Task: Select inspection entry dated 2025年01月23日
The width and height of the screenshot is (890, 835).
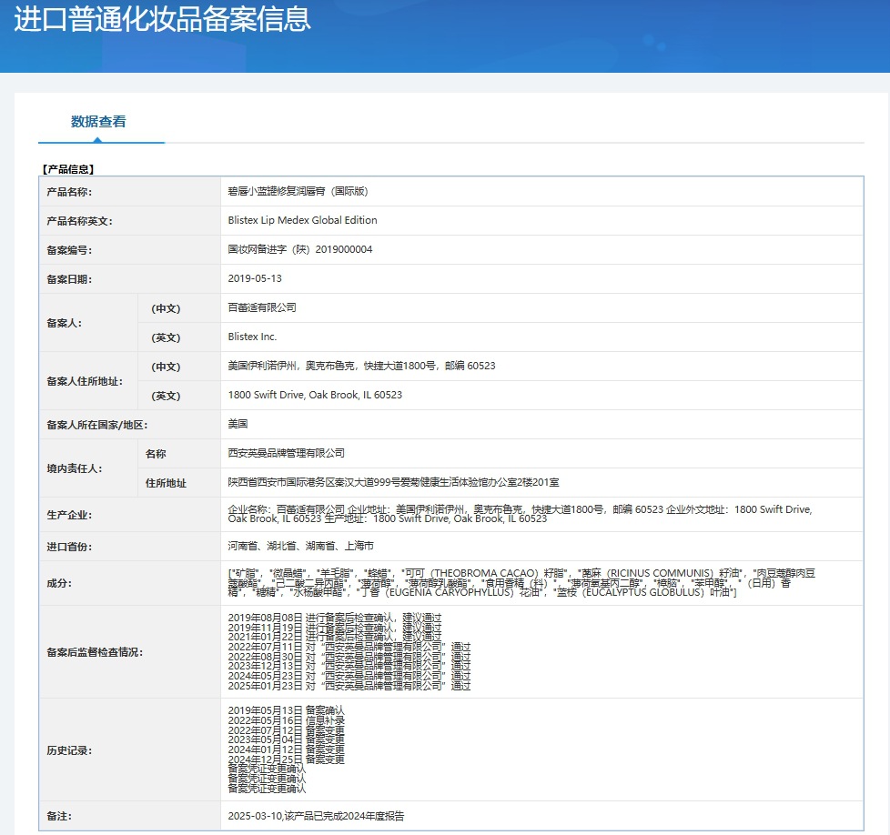Action: coord(349,686)
